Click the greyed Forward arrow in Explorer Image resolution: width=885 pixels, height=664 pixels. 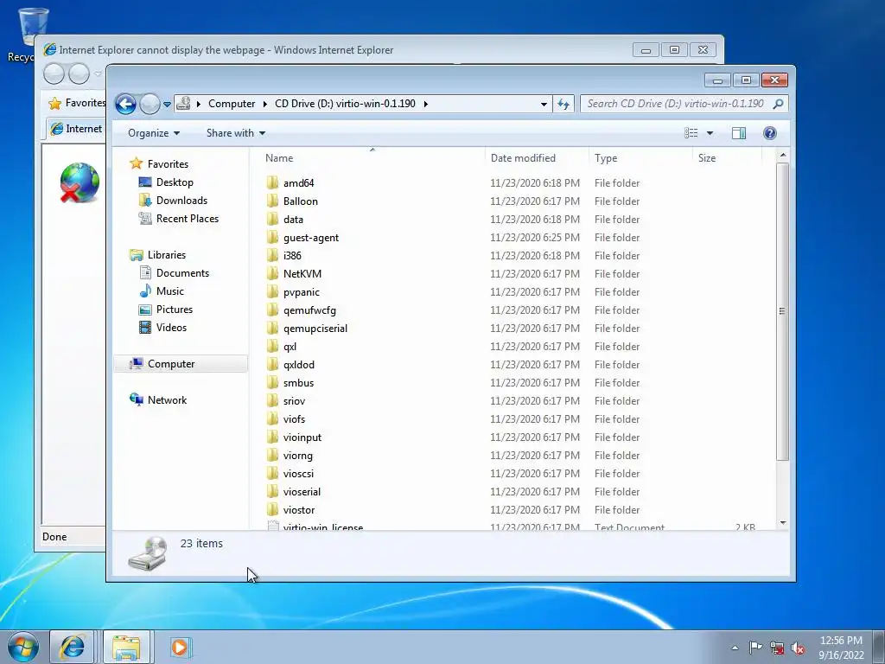(150, 104)
